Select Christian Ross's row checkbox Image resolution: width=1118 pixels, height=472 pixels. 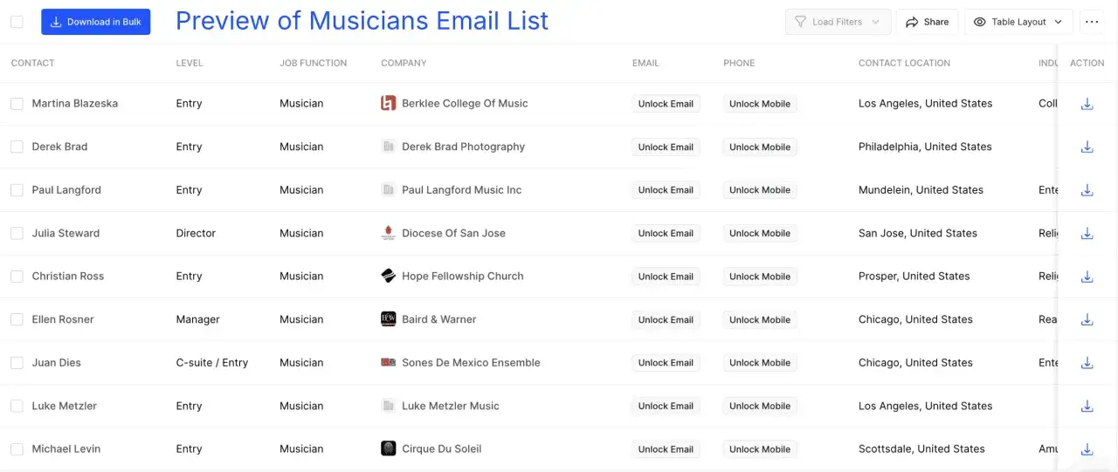pos(17,277)
